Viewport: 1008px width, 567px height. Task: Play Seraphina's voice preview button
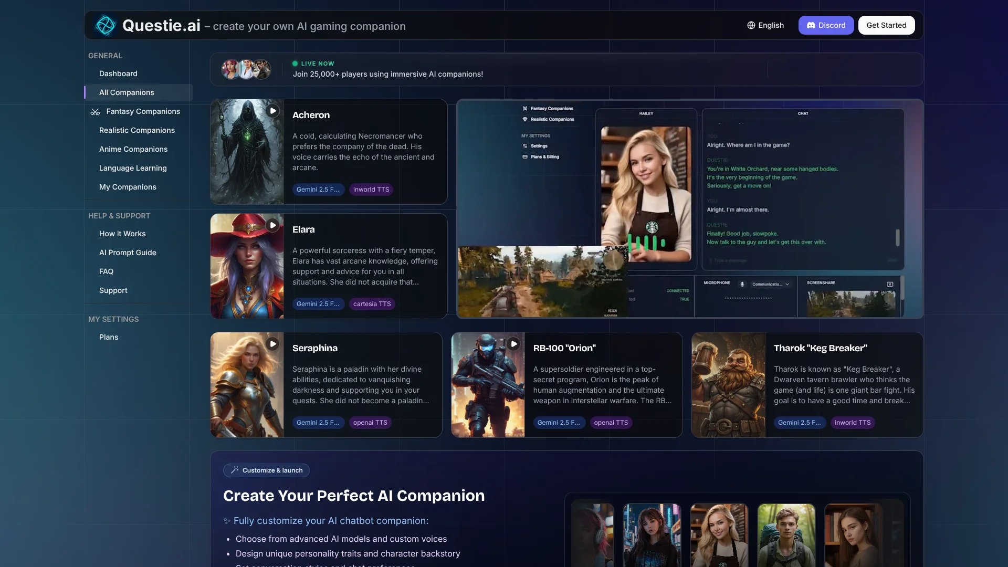pos(272,344)
